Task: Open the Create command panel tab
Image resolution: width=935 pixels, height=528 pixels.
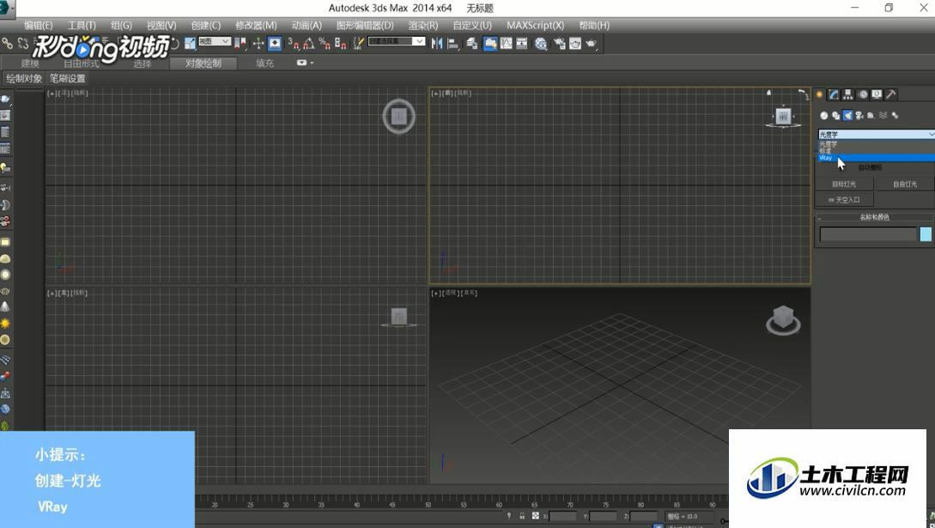Action: click(x=820, y=94)
